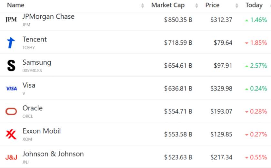
Task: Click Oracle's red 0.28% daily change
Action: 256,111
